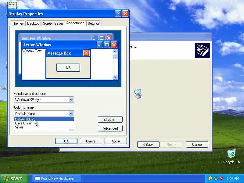
Task: Open Advanced appearance settings
Action: click(110, 128)
